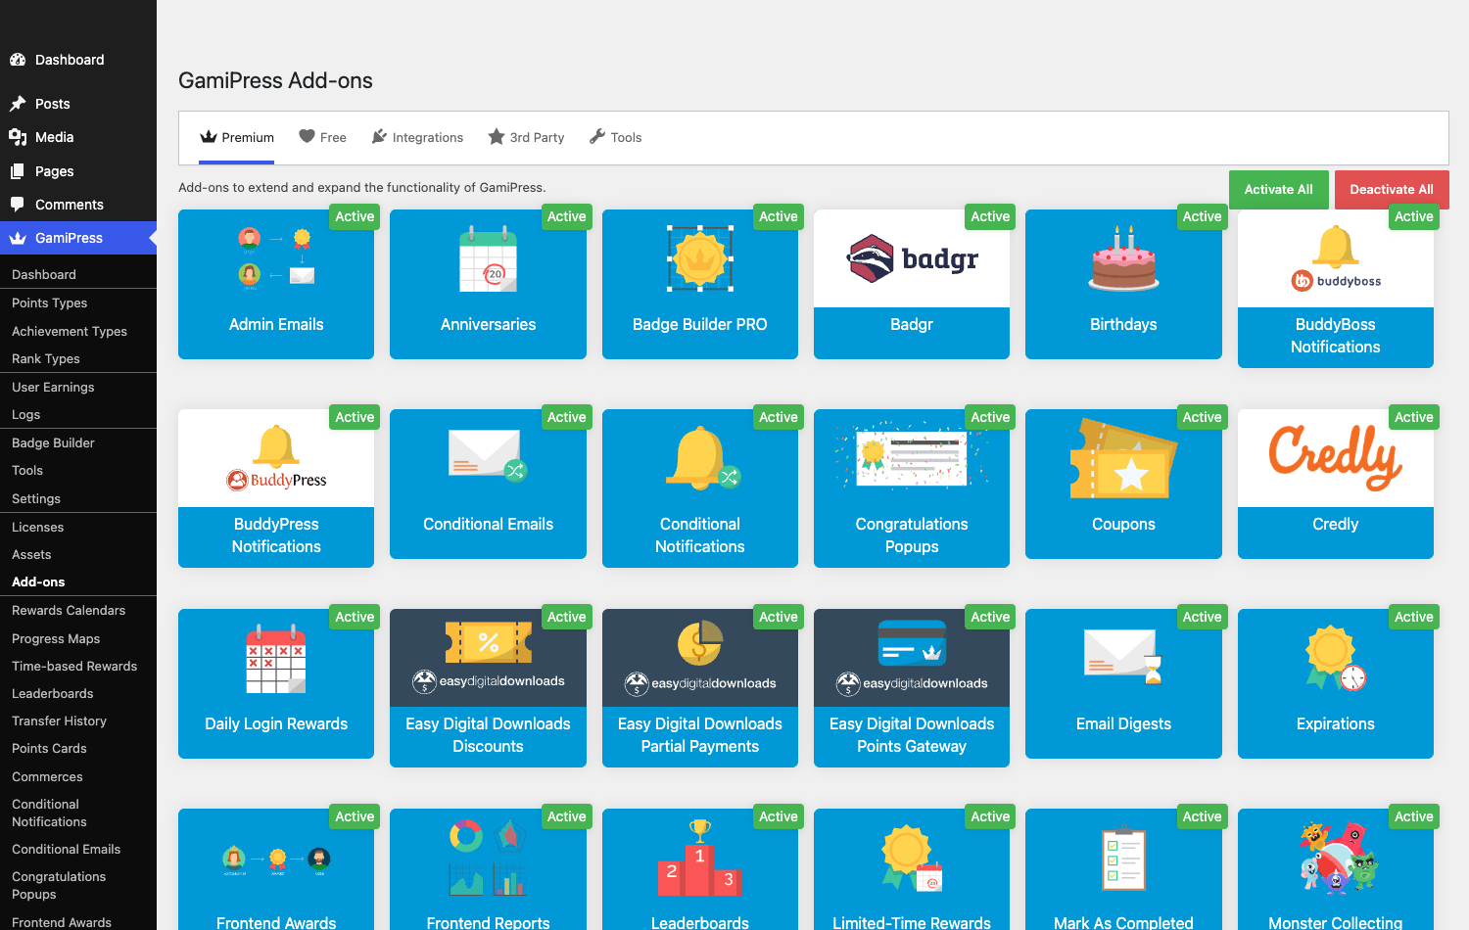Image resolution: width=1469 pixels, height=930 pixels.
Task: Click the BuddyPress Notifications bell logo
Action: [x=276, y=458]
